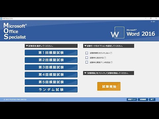Open 解答アニメ from bottom bar
The image size is (159, 119).
click(132, 99)
